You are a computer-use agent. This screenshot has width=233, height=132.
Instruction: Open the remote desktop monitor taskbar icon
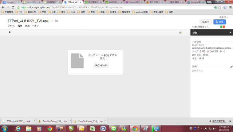tap(156, 129)
